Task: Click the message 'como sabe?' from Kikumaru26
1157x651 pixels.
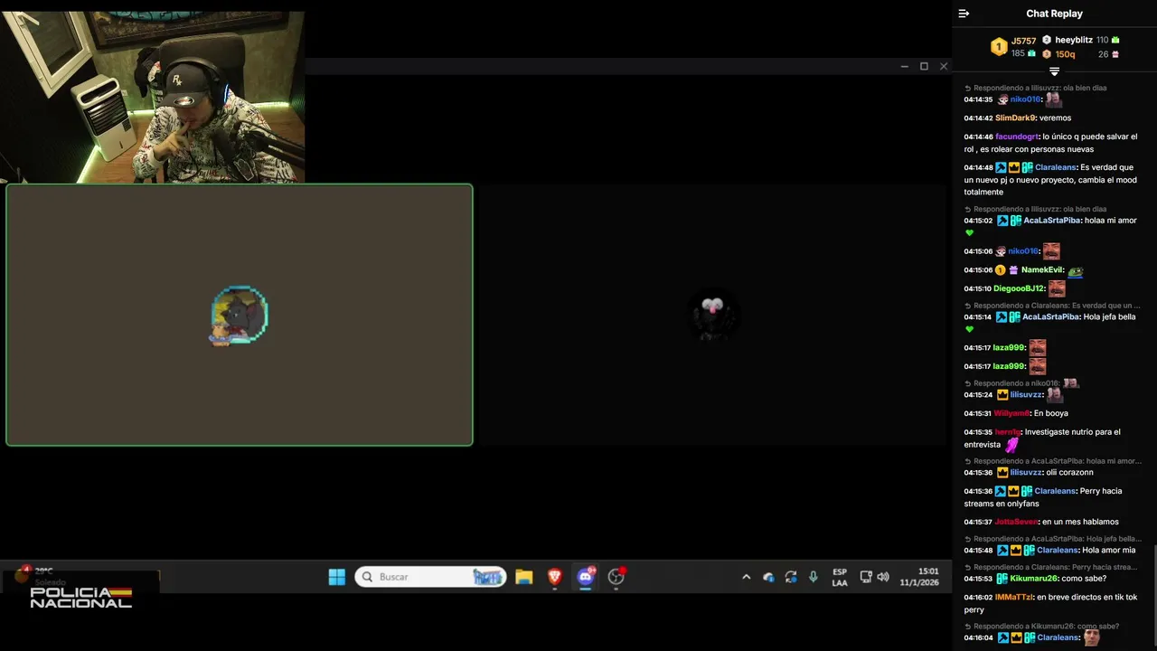Action: (1084, 579)
